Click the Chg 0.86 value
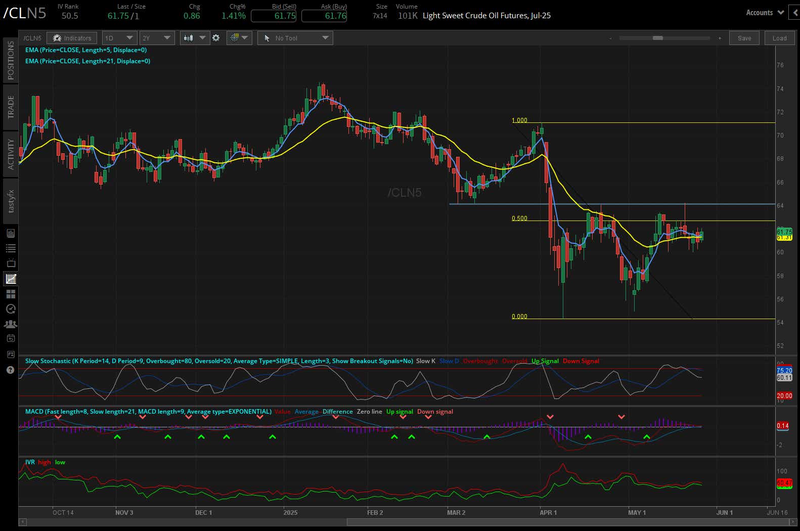800x531 pixels. point(192,16)
